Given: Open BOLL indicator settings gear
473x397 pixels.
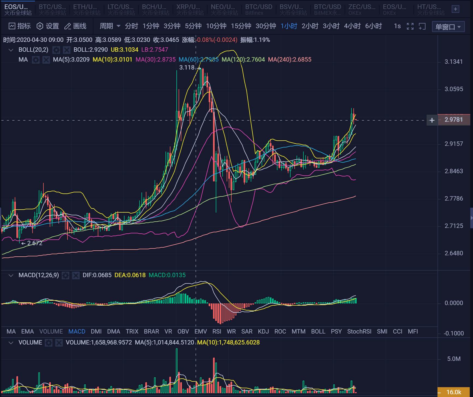Looking at the screenshot, I should coord(56,50).
